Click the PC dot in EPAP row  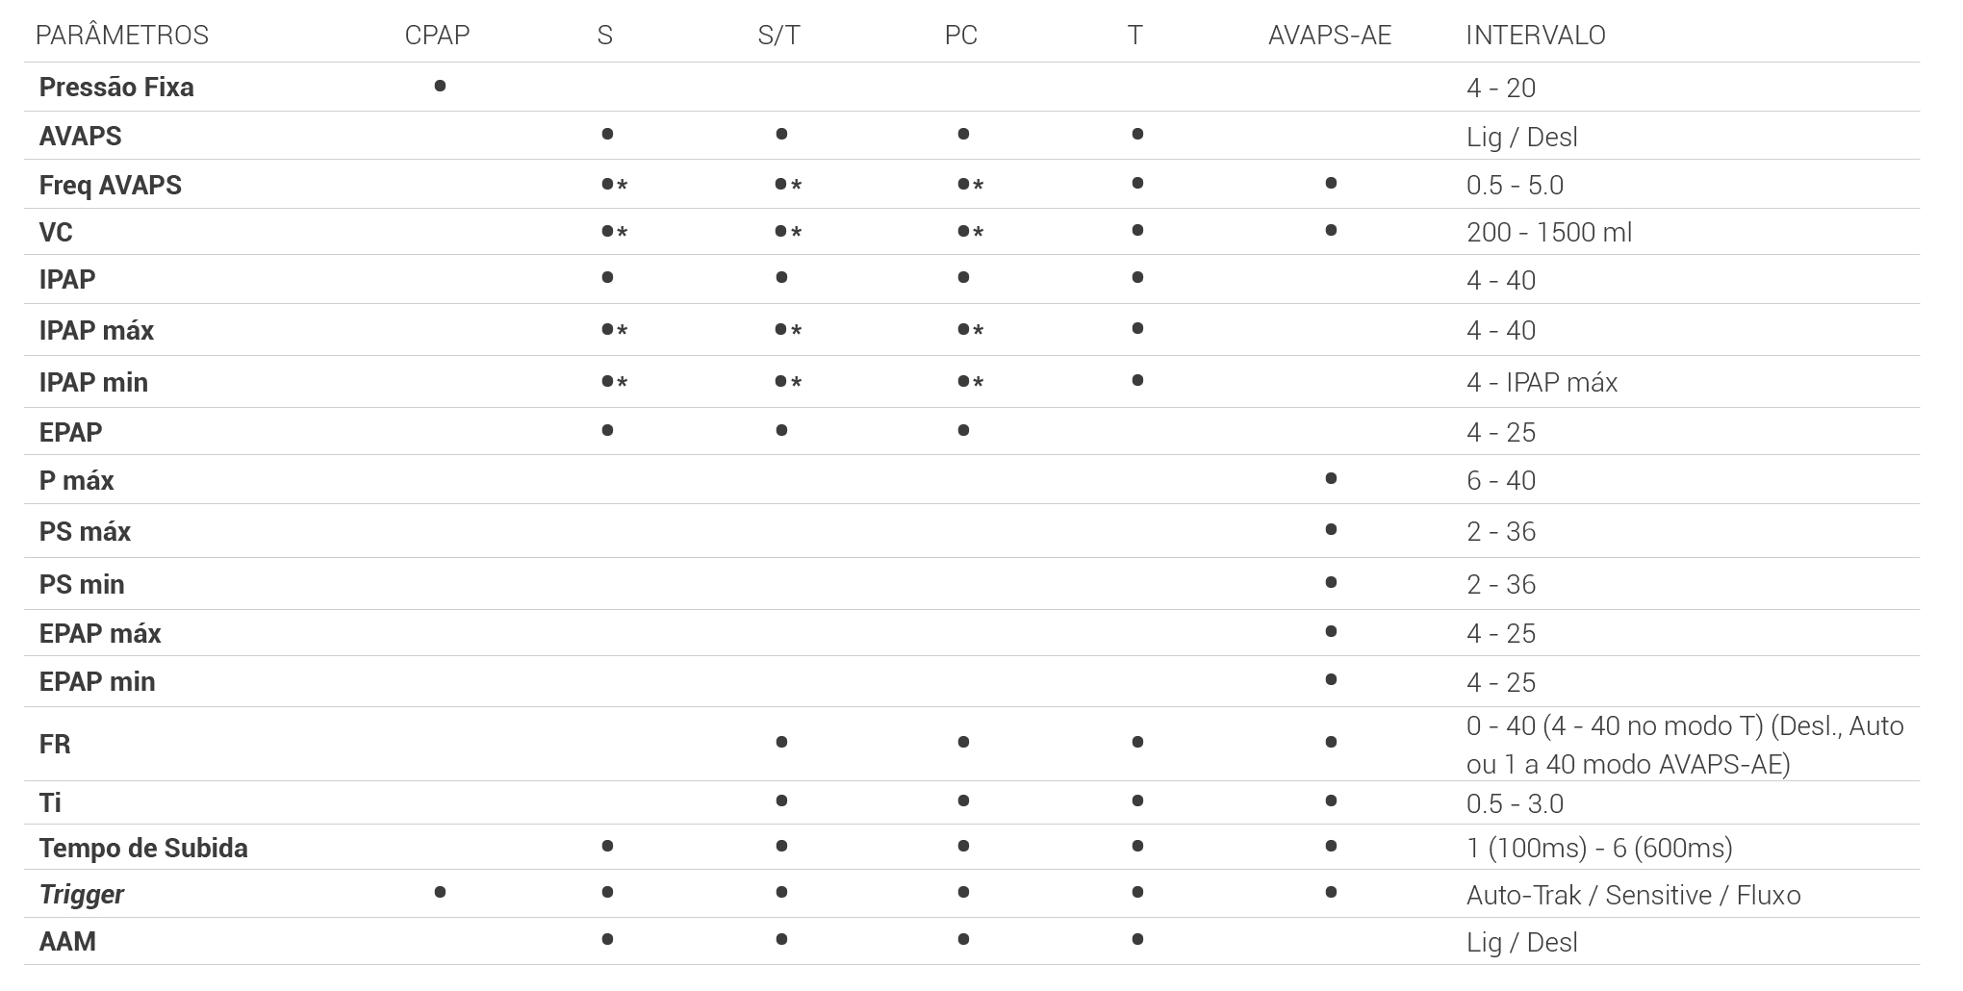963,430
